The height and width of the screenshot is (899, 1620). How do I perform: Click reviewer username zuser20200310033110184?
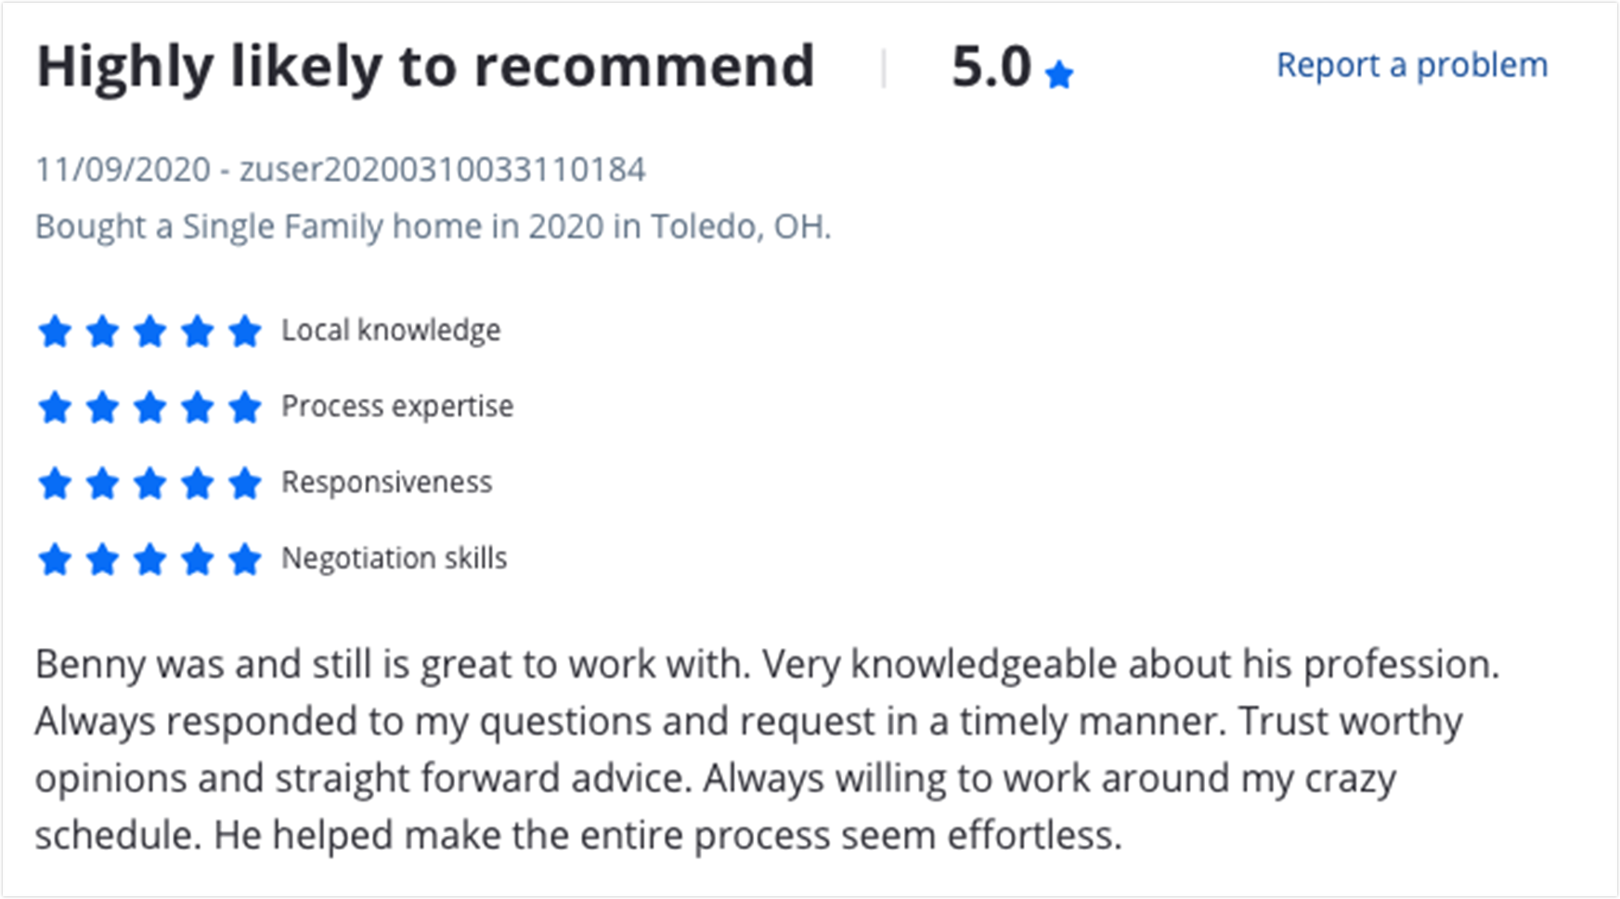click(442, 170)
